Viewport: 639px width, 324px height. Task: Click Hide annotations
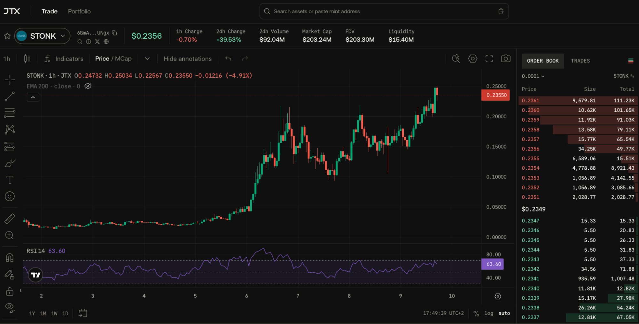(x=188, y=58)
